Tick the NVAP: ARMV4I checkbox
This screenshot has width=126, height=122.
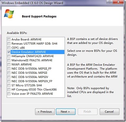coord(9,64)
